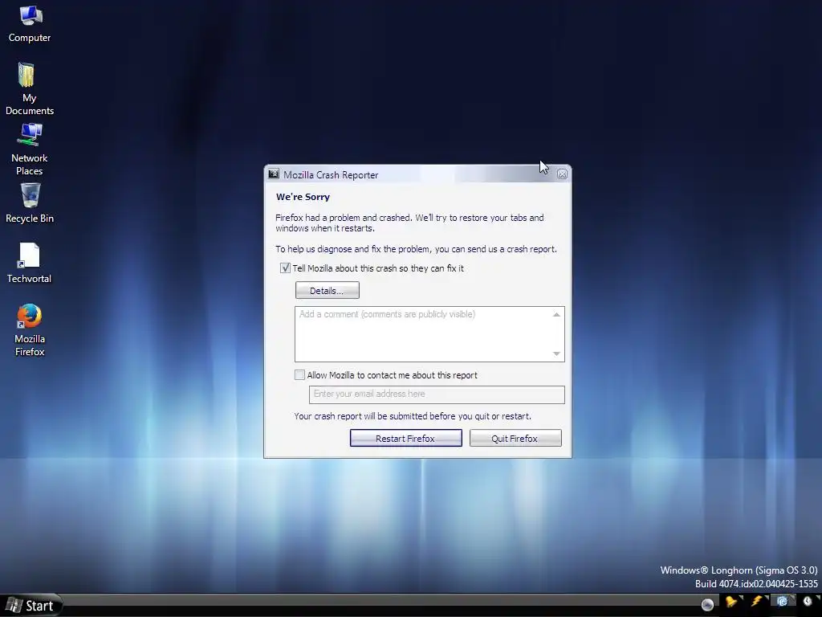Image resolution: width=822 pixels, height=617 pixels.
Task: Uncheck Tell Mozilla about this crash
Action: point(285,268)
